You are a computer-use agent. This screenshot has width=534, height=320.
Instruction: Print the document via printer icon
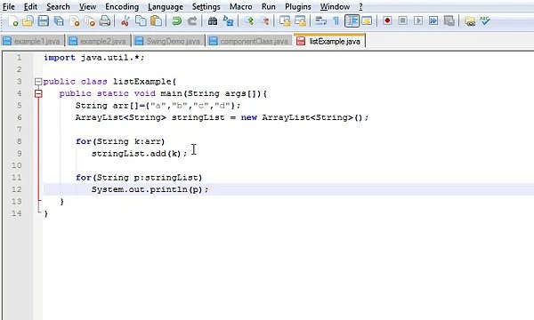click(105, 21)
